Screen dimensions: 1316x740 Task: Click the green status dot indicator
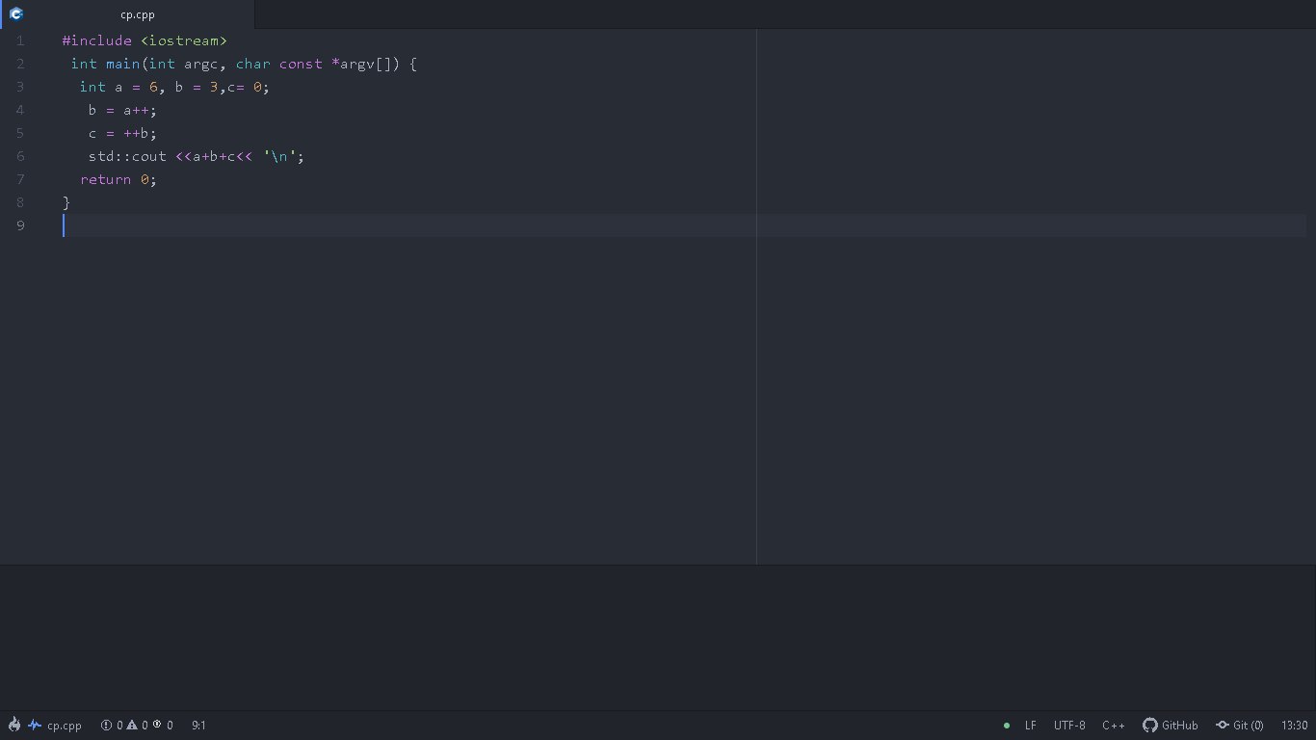[x=1007, y=726]
